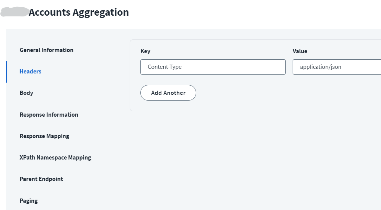Select the Headers section in sidebar
The height and width of the screenshot is (210, 381).
point(31,72)
